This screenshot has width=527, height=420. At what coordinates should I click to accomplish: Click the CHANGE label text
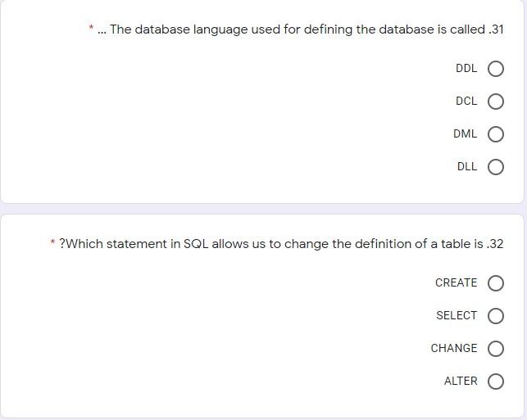pyautogui.click(x=454, y=348)
